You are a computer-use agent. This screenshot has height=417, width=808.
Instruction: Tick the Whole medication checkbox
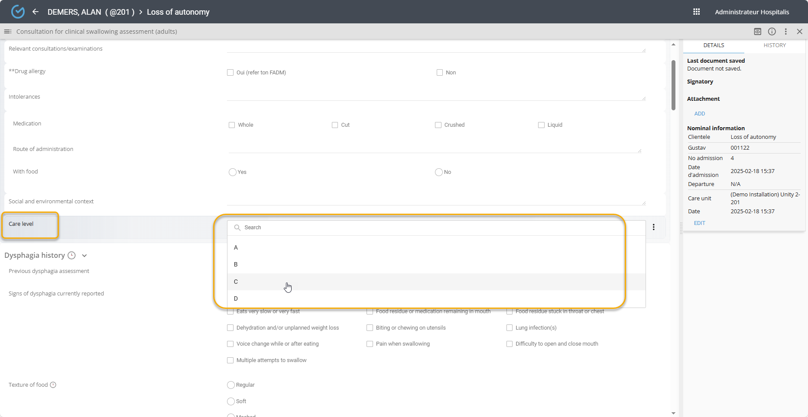[x=232, y=125]
